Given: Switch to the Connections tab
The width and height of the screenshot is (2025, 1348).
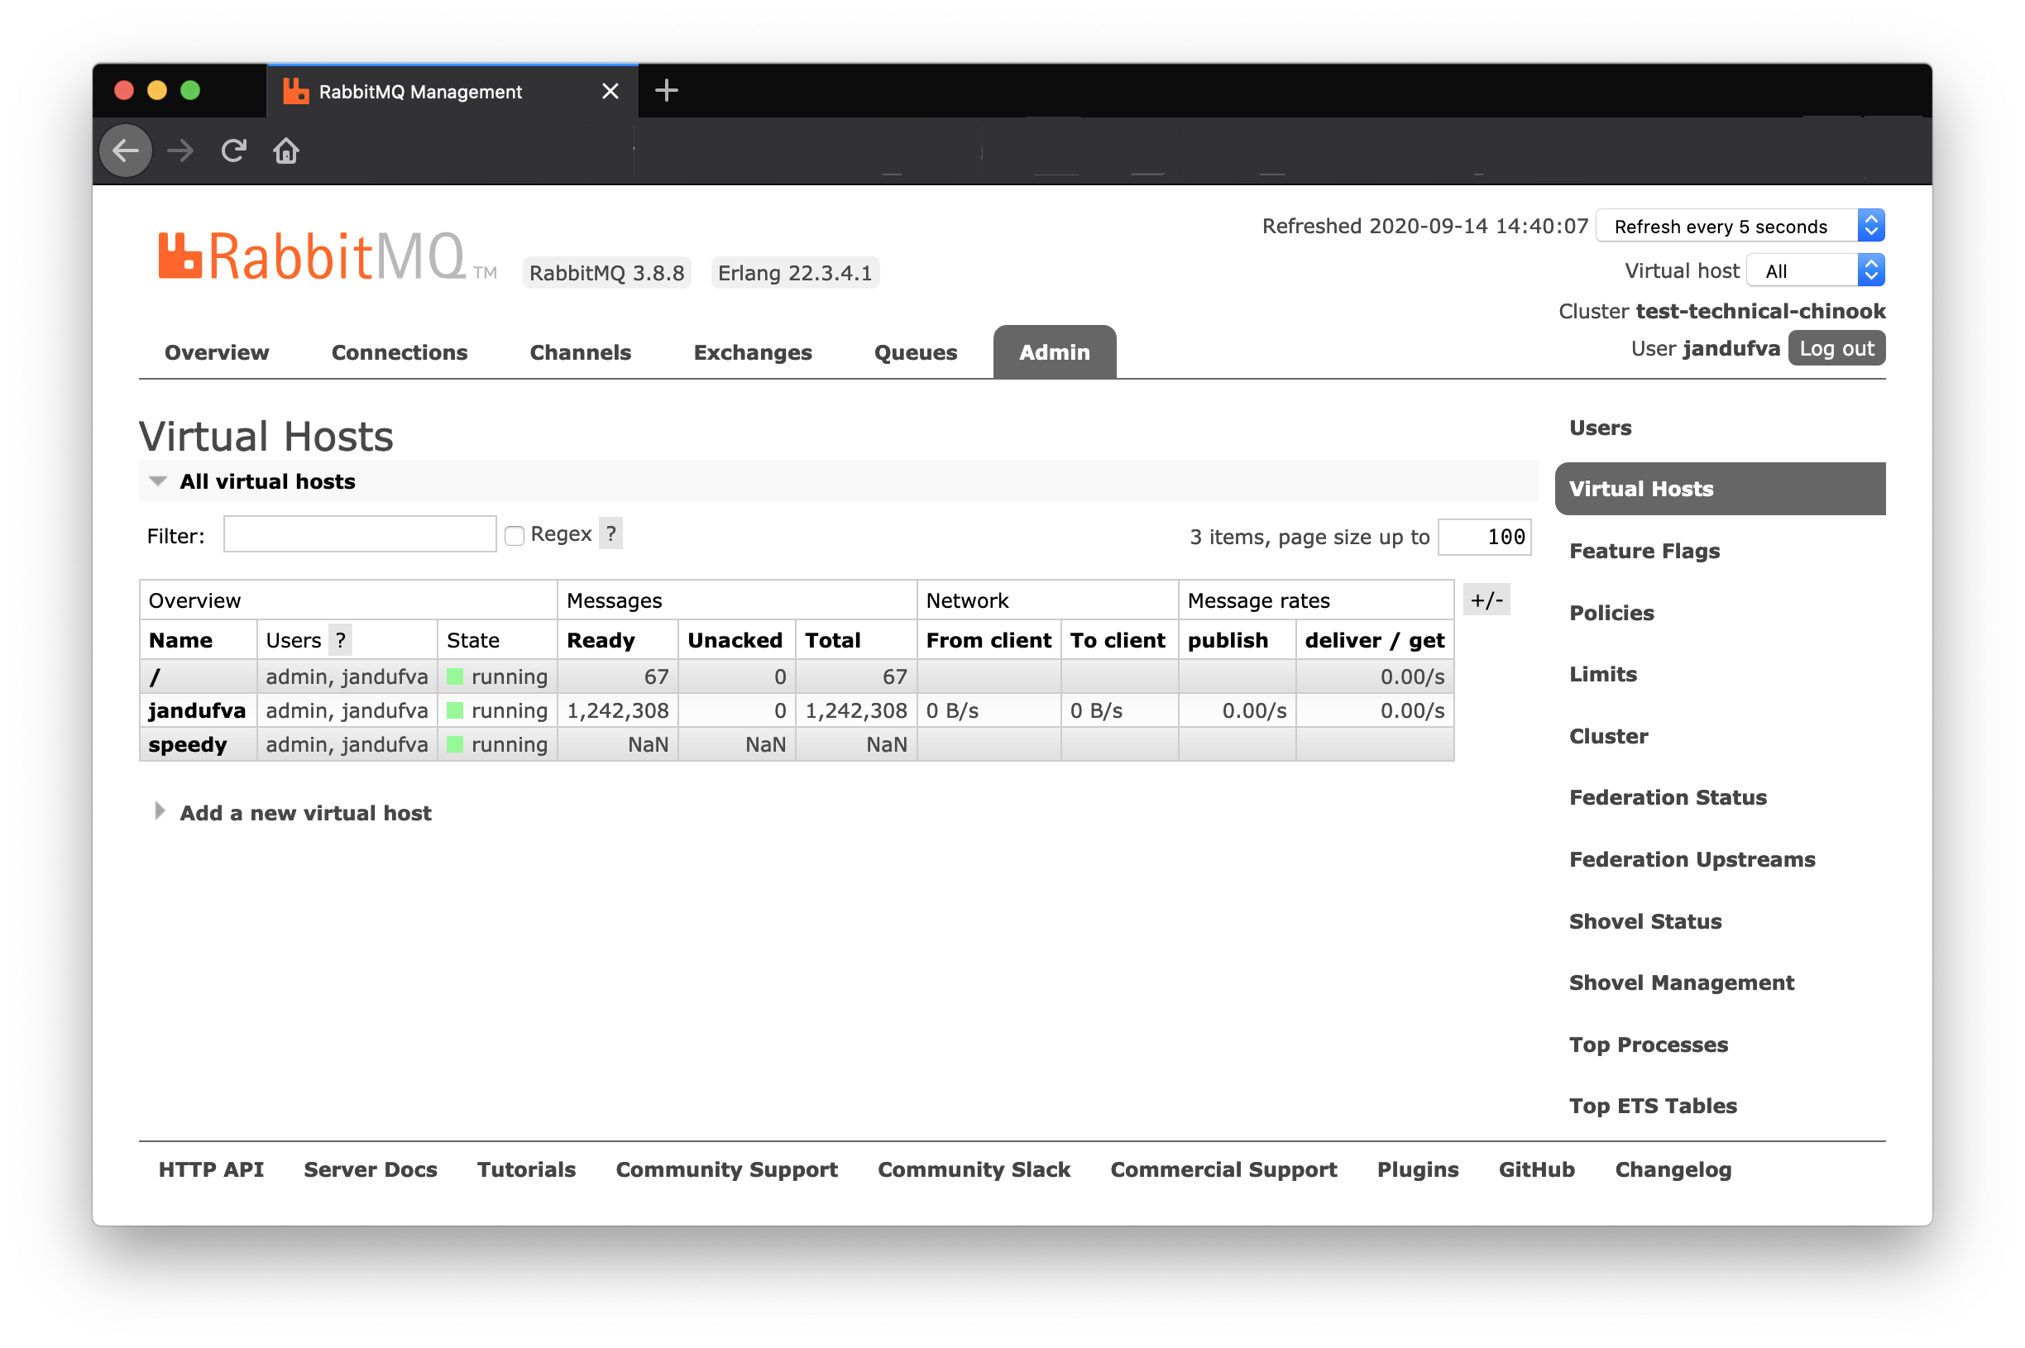Looking at the screenshot, I should pyautogui.click(x=399, y=352).
